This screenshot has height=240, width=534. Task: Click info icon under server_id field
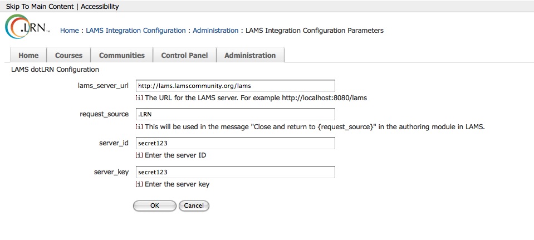[139, 155]
